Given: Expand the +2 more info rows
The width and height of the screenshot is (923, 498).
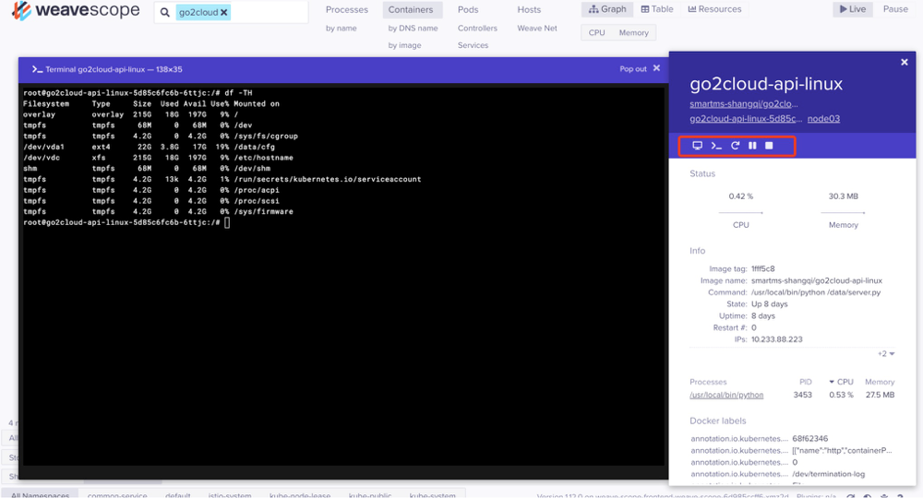Looking at the screenshot, I should [x=886, y=354].
